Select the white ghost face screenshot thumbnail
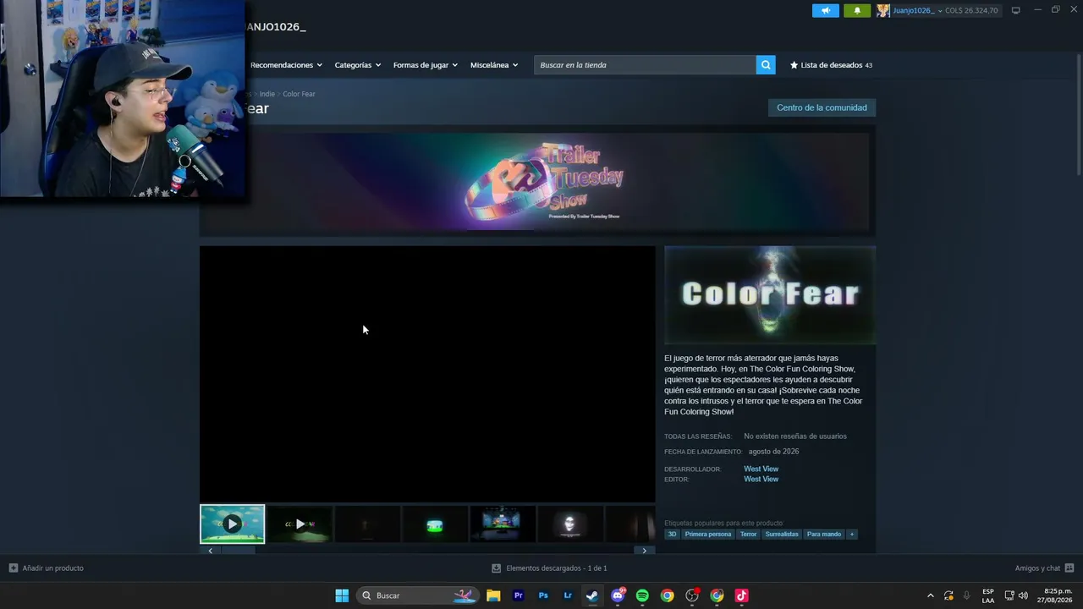 (x=570, y=524)
